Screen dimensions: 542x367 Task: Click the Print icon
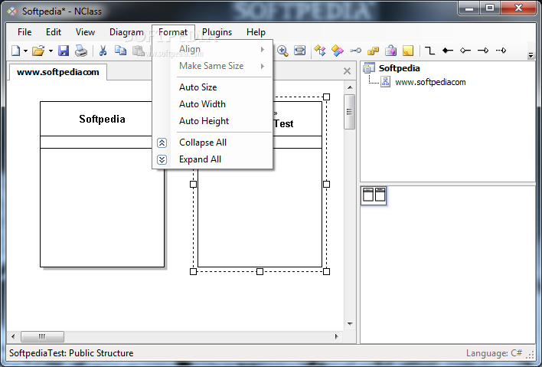81,51
